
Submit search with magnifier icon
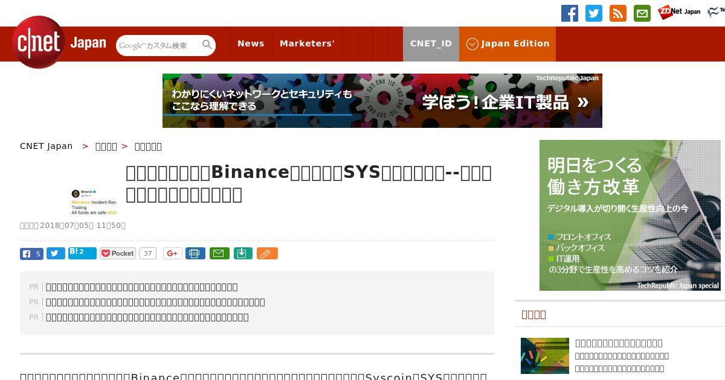[x=207, y=45]
